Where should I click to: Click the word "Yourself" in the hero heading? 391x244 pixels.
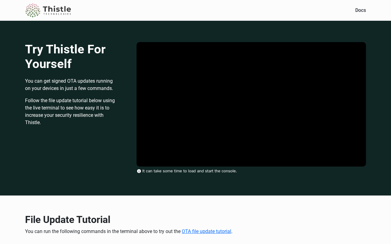(x=48, y=64)
